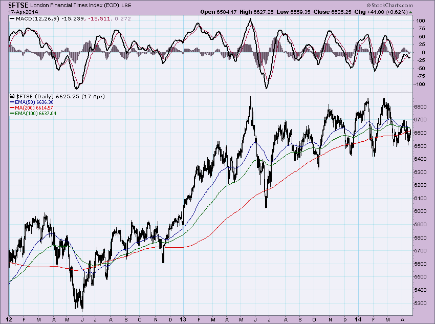
Task: Click the Close 6625.25 value
Action: [x=332, y=12]
